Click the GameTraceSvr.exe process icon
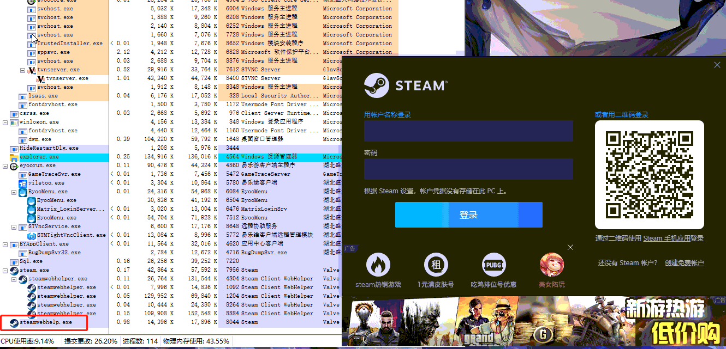 [23, 174]
